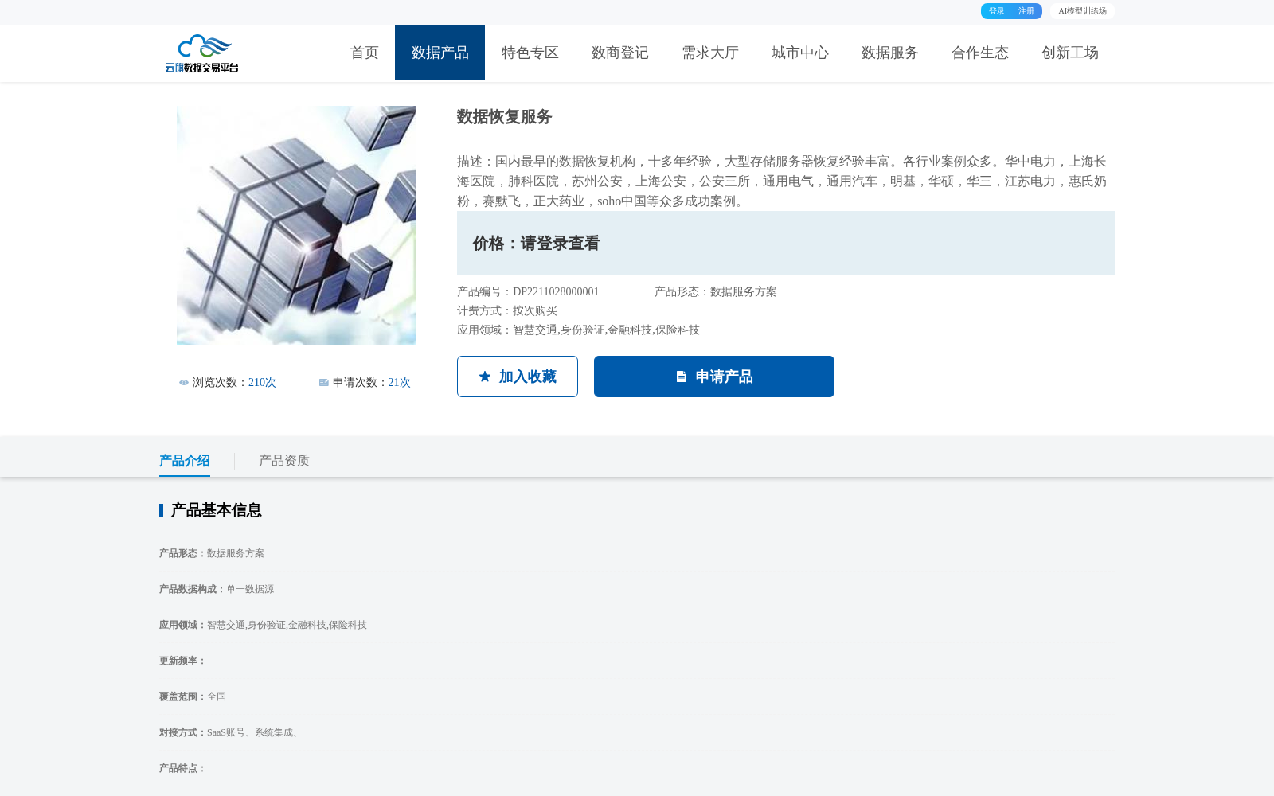Go to 创新工场 nav item
The width and height of the screenshot is (1274, 796).
tap(1070, 53)
